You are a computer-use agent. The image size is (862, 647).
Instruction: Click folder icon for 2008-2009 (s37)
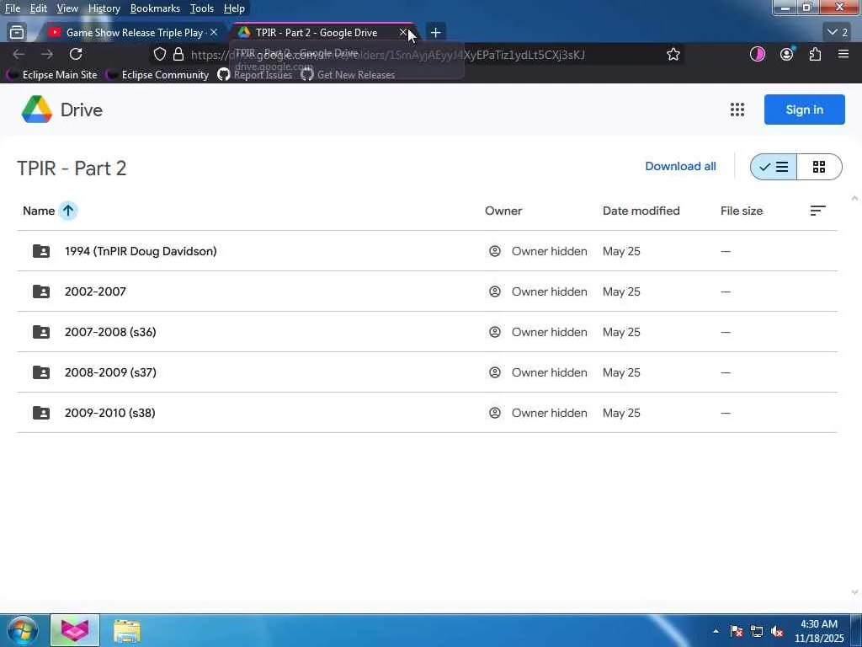[41, 372]
